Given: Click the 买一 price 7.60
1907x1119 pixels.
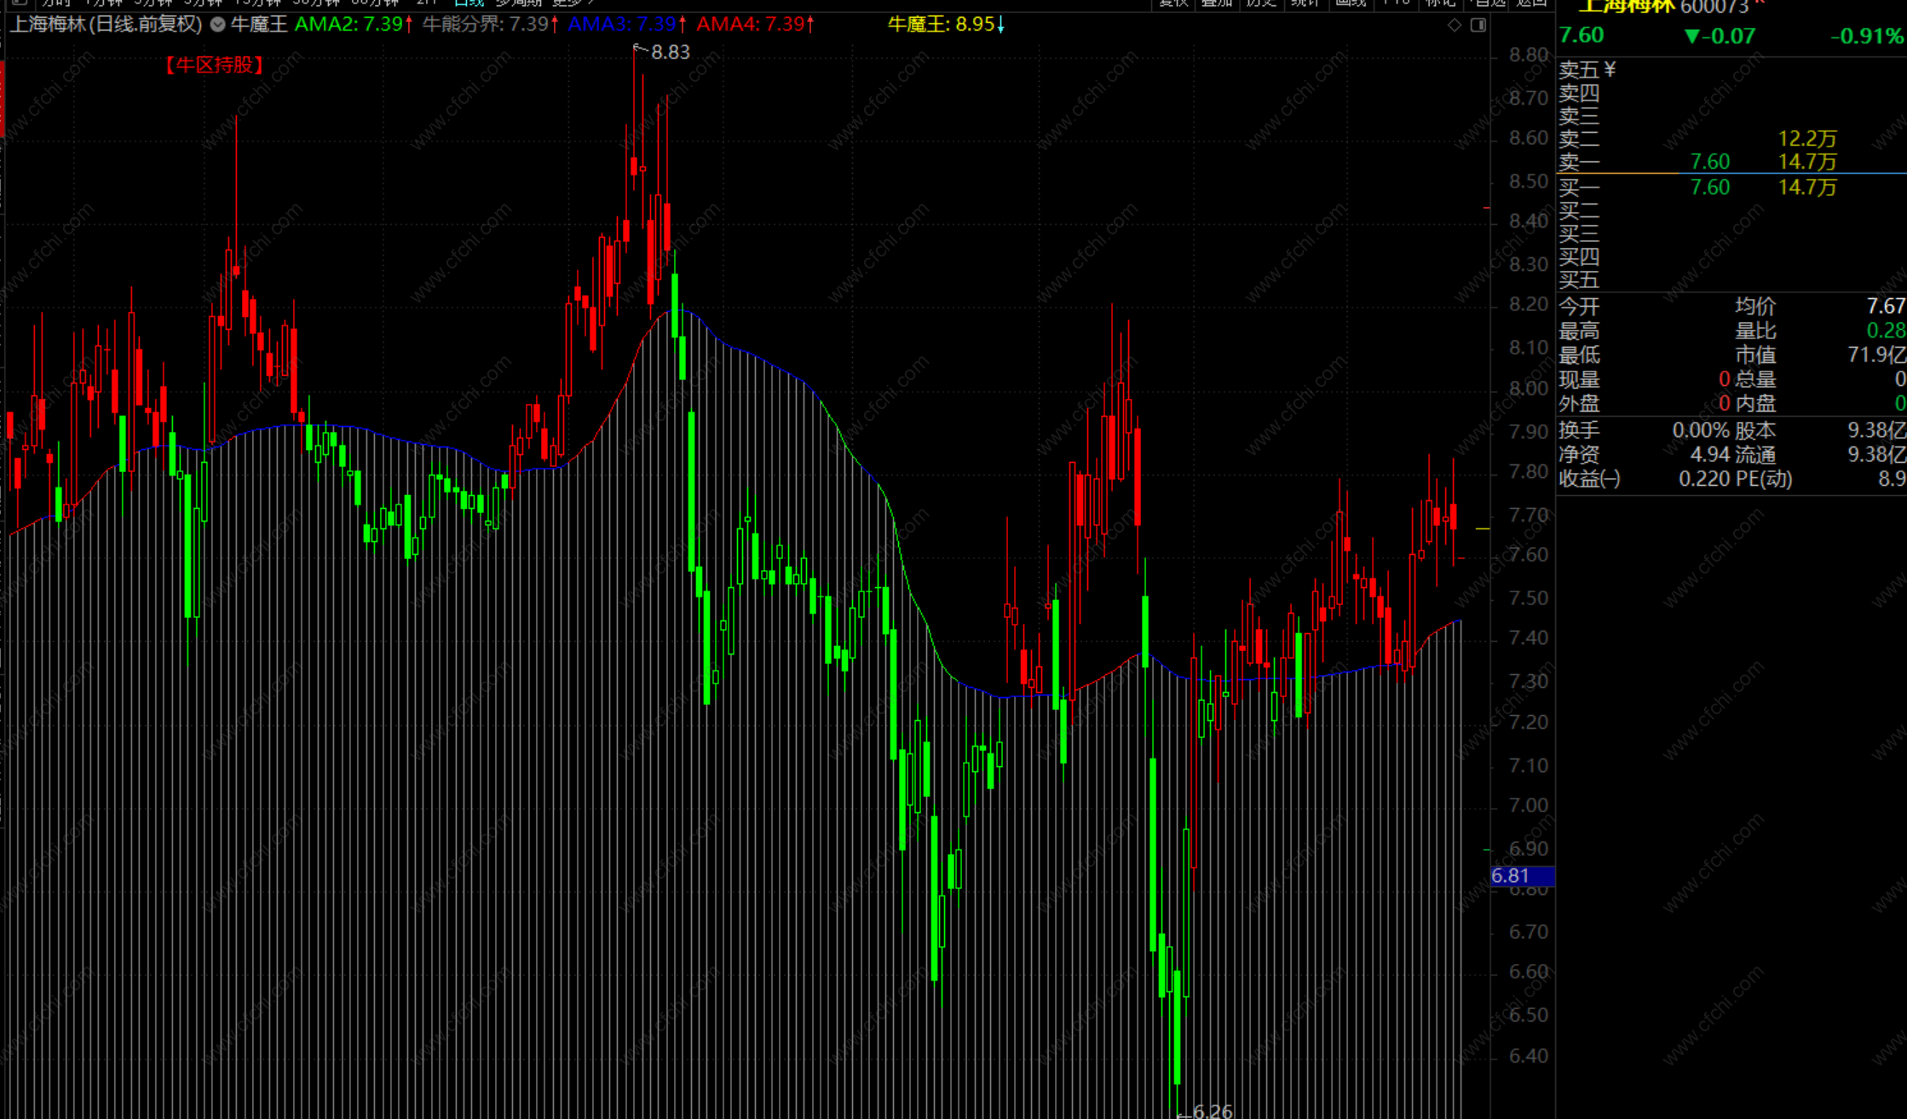Looking at the screenshot, I should [x=1709, y=187].
